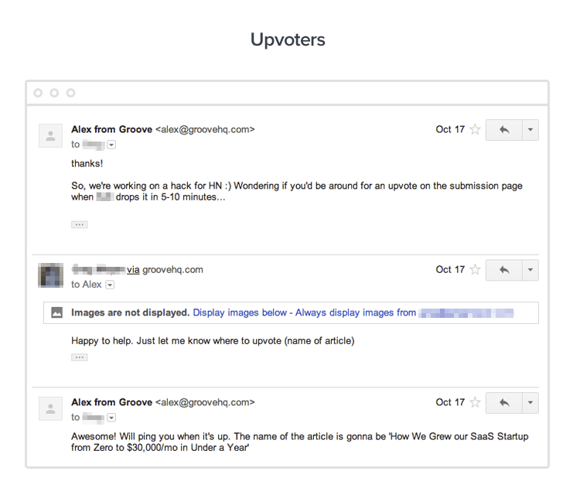Click 'Display images below' link

tap(240, 312)
